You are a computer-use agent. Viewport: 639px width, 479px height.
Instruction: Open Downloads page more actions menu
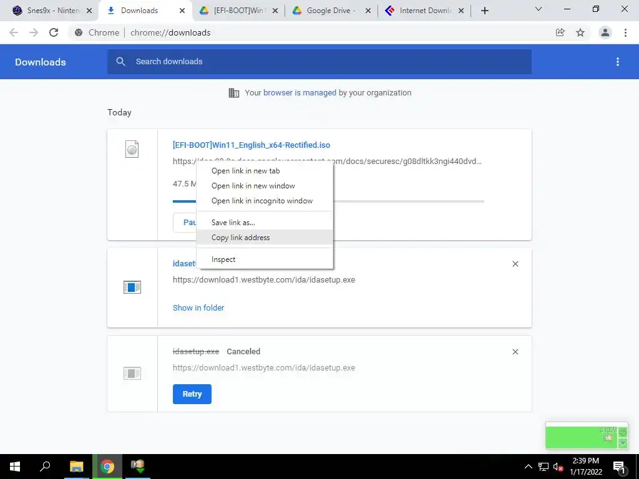[618, 62]
